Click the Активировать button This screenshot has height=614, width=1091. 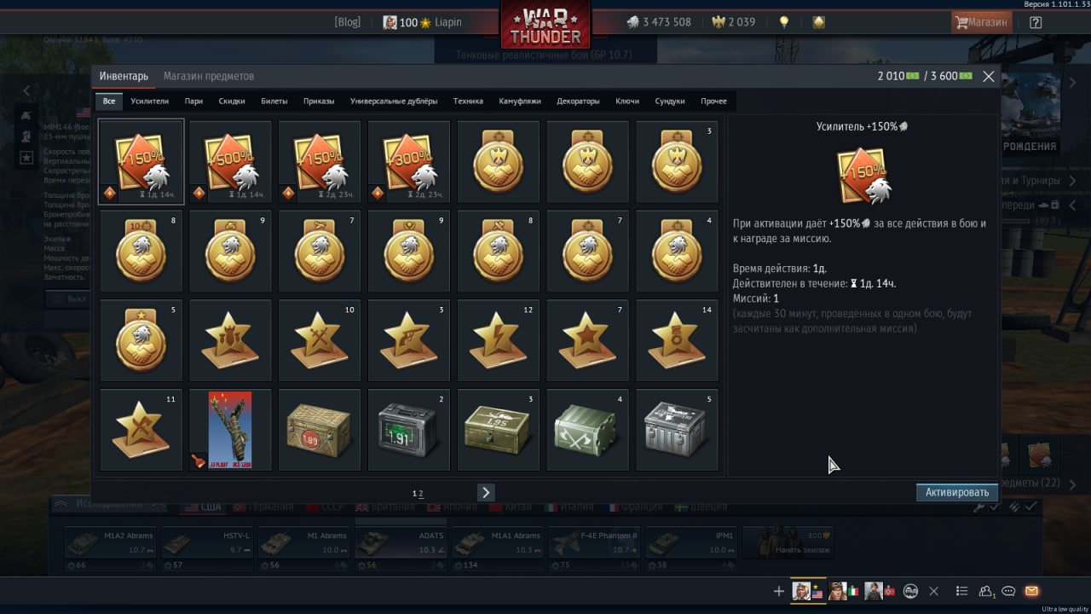(x=957, y=492)
